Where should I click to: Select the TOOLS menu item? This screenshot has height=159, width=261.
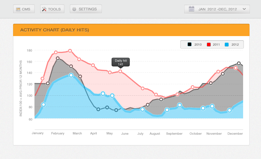pyautogui.click(x=52, y=9)
